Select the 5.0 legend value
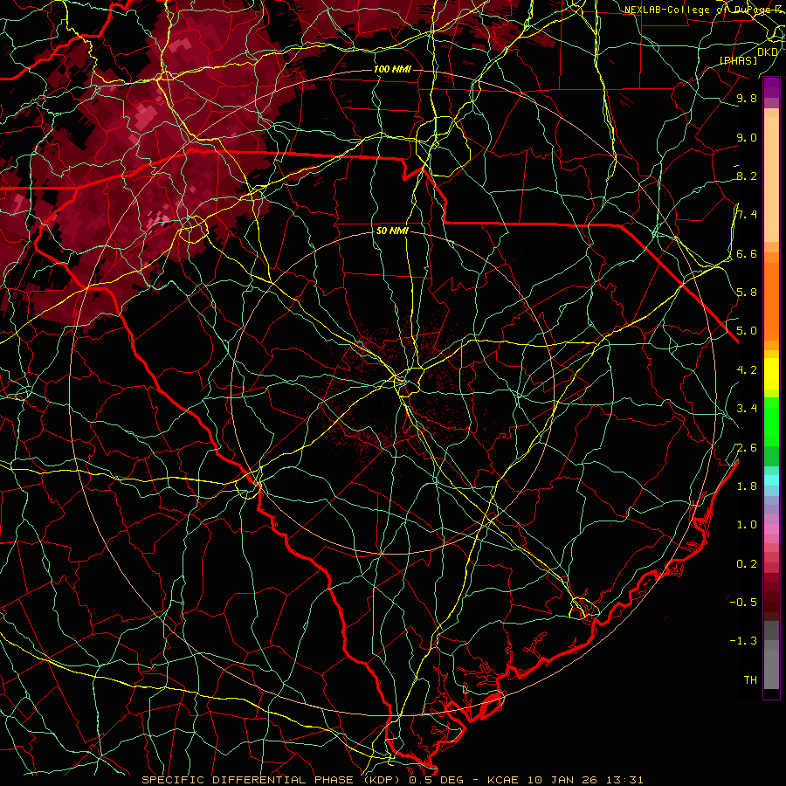This screenshot has width=786, height=786. click(747, 331)
